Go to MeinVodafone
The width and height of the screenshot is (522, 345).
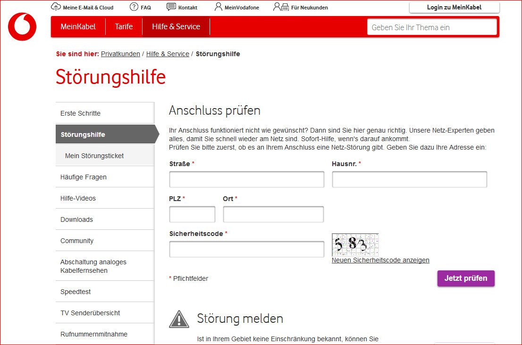242,8
